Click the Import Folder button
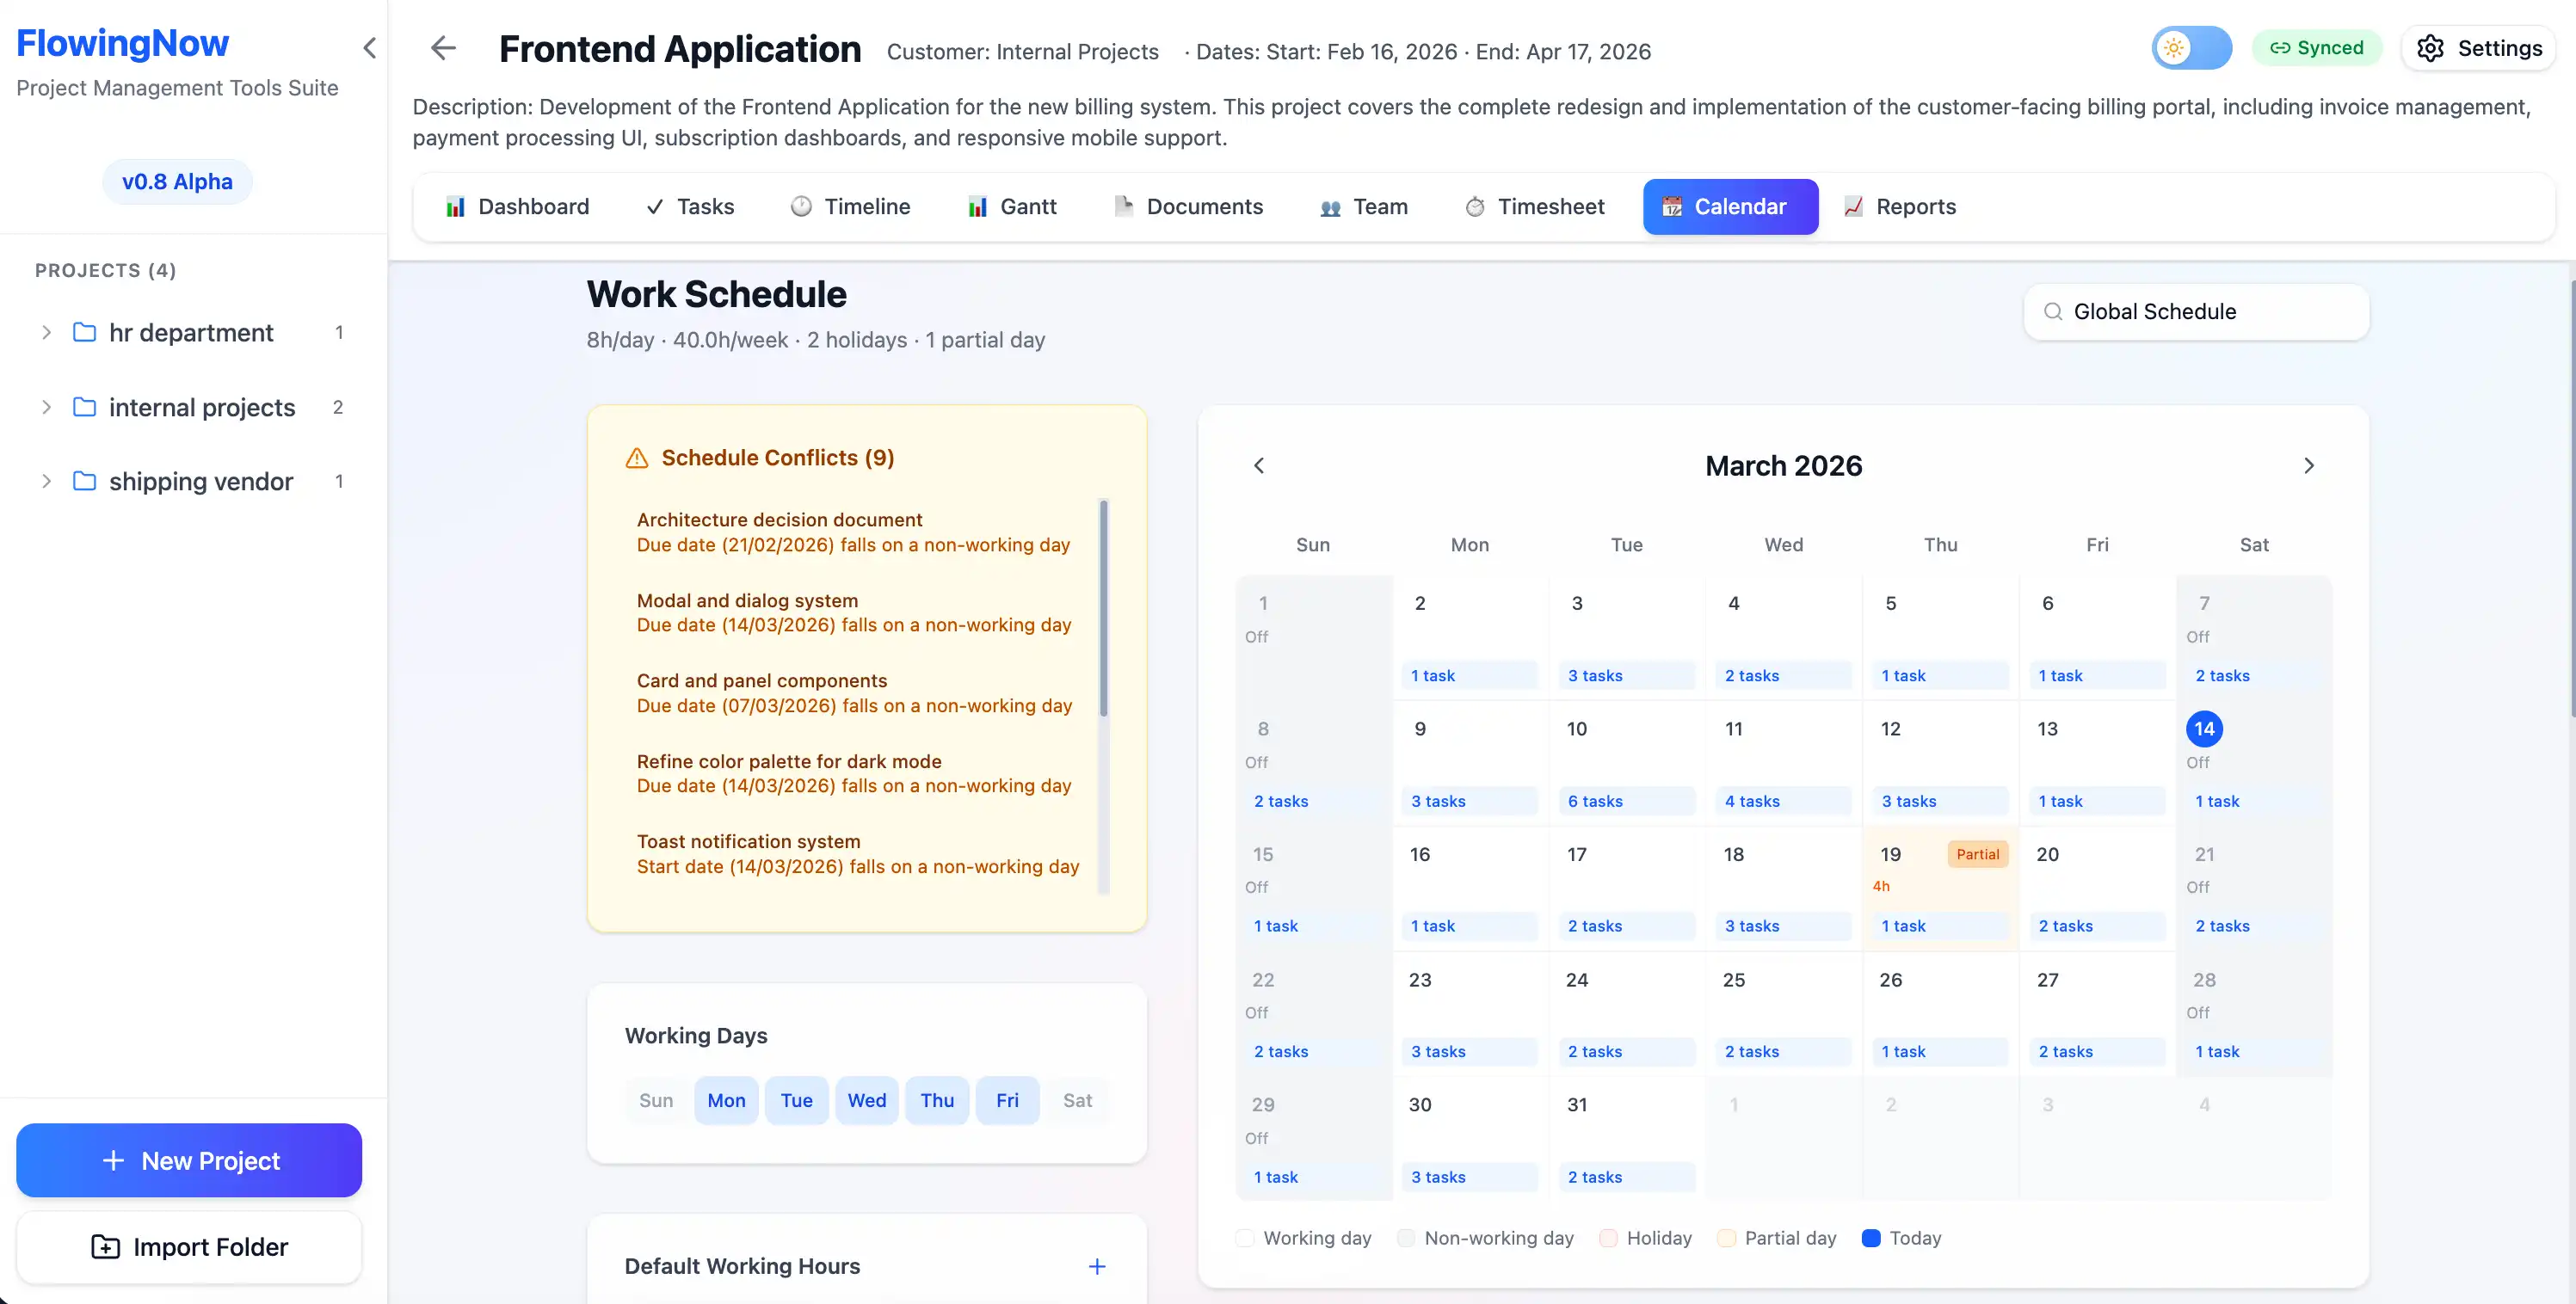 pos(188,1247)
